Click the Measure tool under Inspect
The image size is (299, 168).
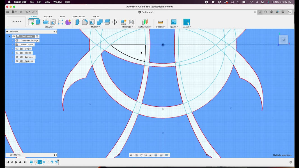(x=160, y=22)
